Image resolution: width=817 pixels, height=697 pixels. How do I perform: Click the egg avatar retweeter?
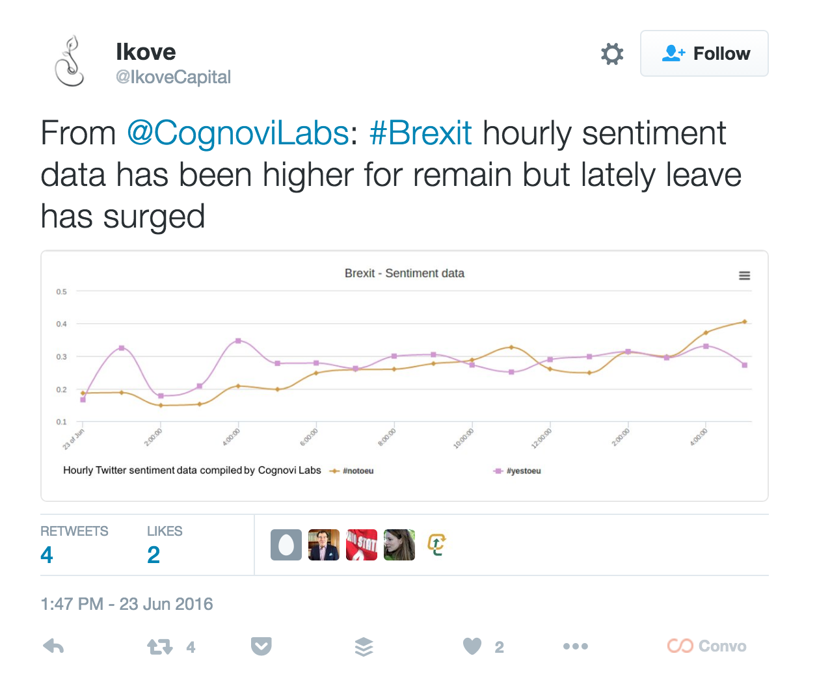coord(286,545)
